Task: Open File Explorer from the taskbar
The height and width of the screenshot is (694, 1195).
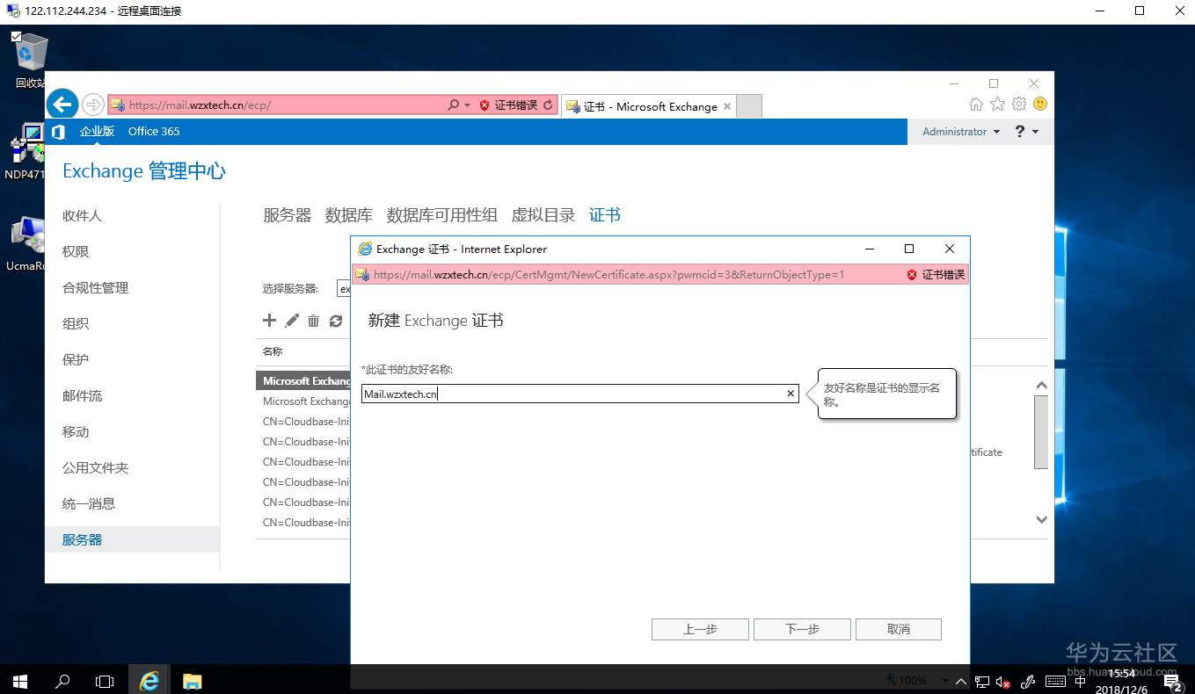Action: click(x=191, y=679)
